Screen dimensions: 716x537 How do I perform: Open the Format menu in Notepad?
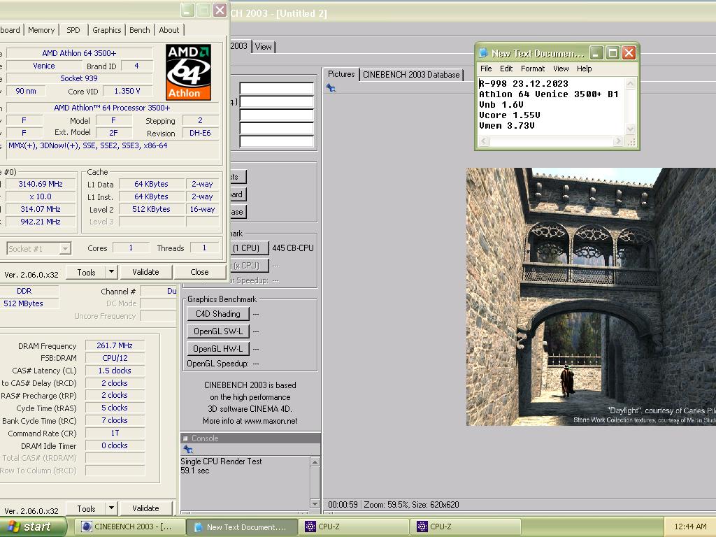532,69
